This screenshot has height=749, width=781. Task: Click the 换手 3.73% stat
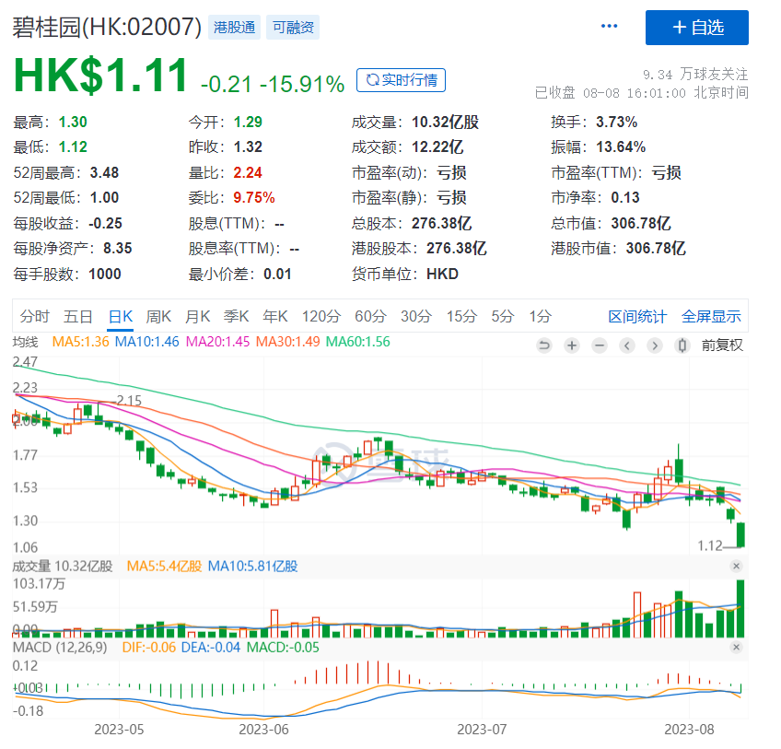pos(594,123)
